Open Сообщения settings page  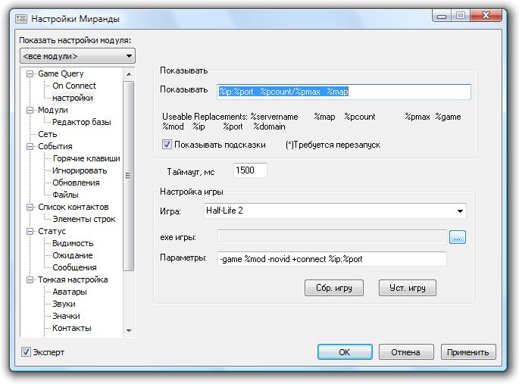74,267
